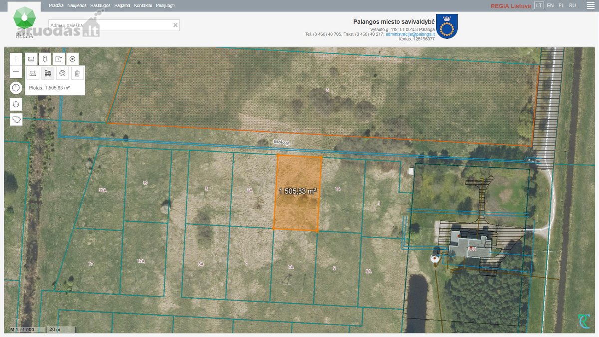
Task: Open the REGIA Lietuva link
Action: (x=511, y=6)
